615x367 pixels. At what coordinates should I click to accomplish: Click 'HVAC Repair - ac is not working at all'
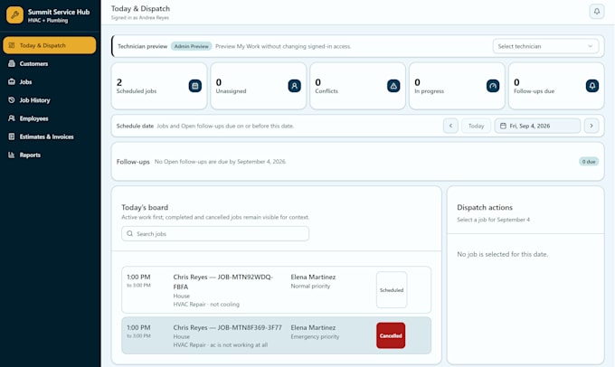tap(221, 345)
